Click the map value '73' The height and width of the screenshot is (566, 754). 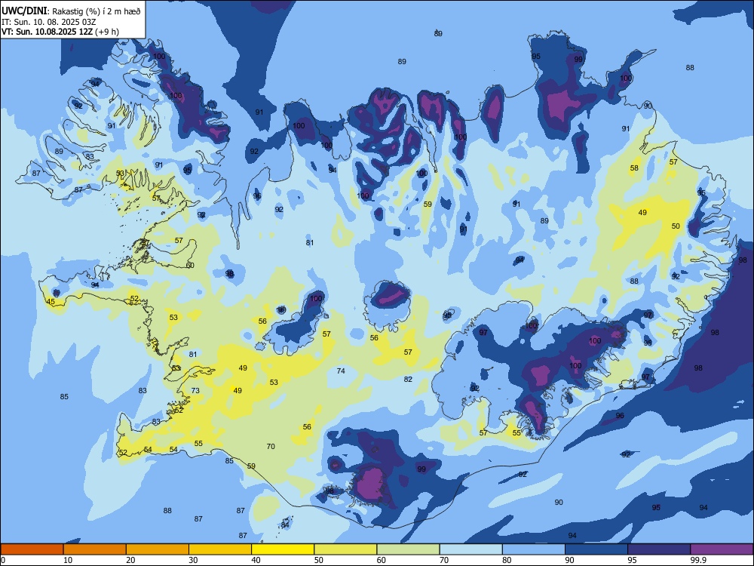click(x=195, y=390)
